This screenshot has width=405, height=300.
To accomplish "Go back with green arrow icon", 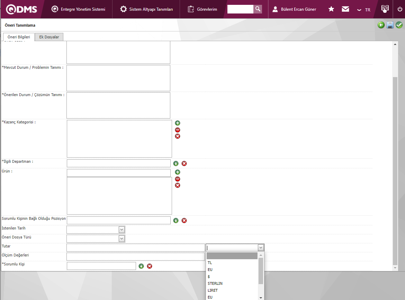I will (x=381, y=25).
